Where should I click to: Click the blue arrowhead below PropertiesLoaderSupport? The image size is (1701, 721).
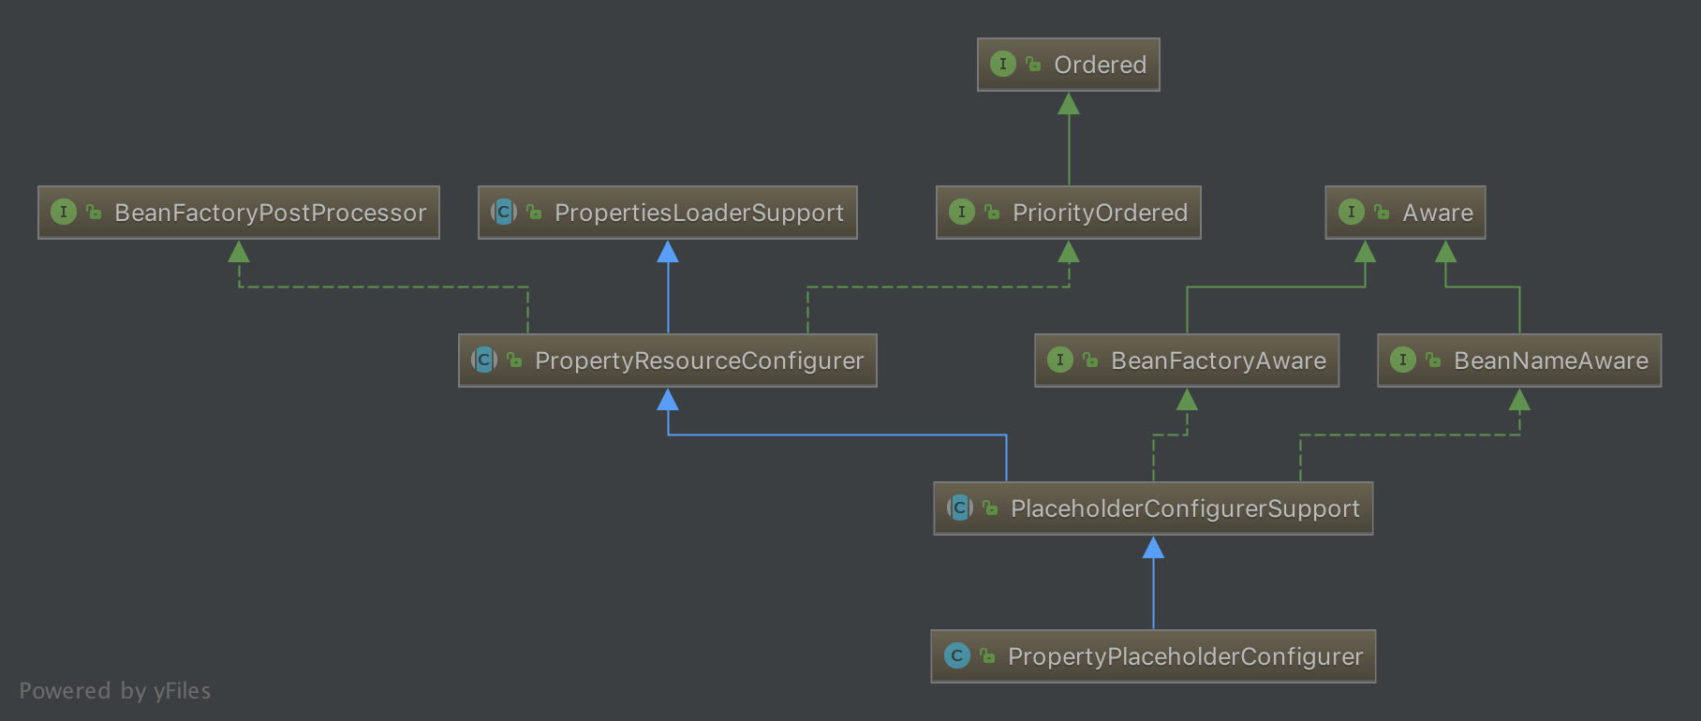(x=668, y=252)
